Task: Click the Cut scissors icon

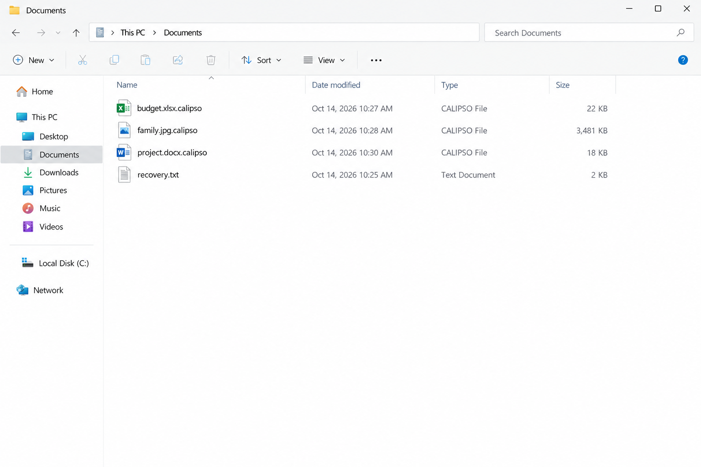Action: coord(83,60)
